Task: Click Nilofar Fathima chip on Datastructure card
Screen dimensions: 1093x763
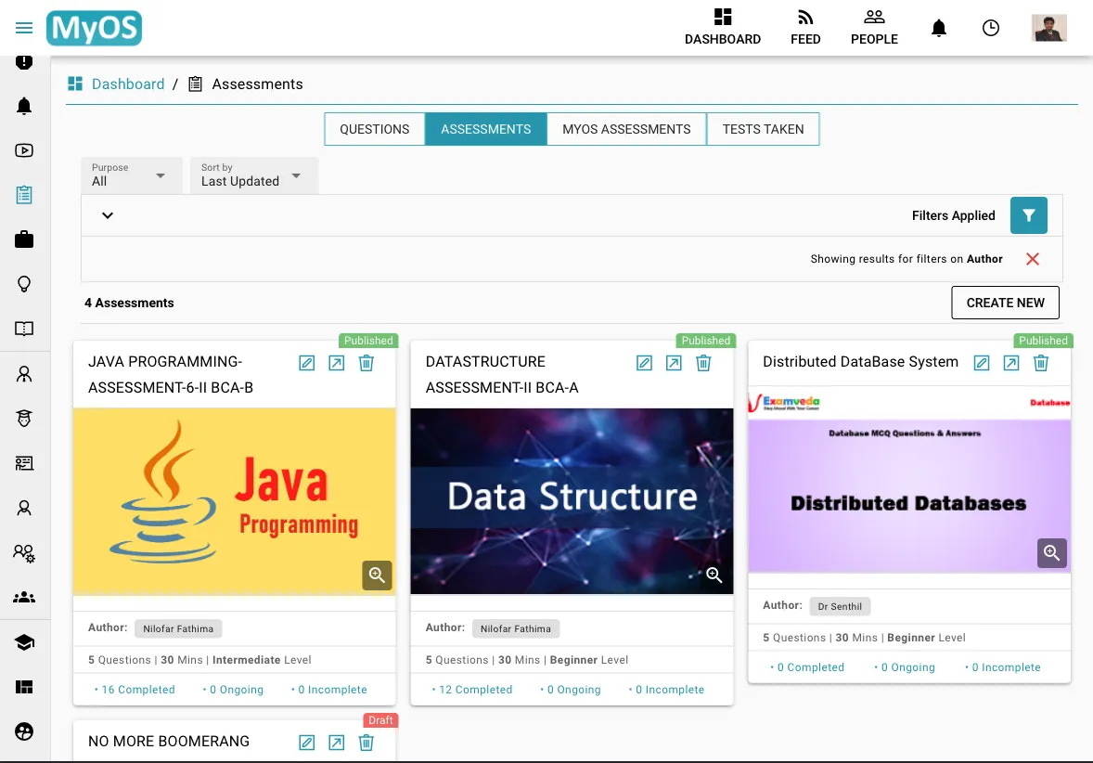Action: [x=515, y=628]
